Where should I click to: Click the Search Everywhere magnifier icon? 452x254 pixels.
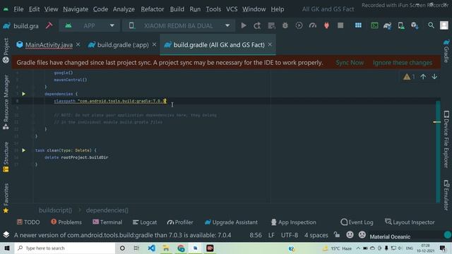pos(431,25)
